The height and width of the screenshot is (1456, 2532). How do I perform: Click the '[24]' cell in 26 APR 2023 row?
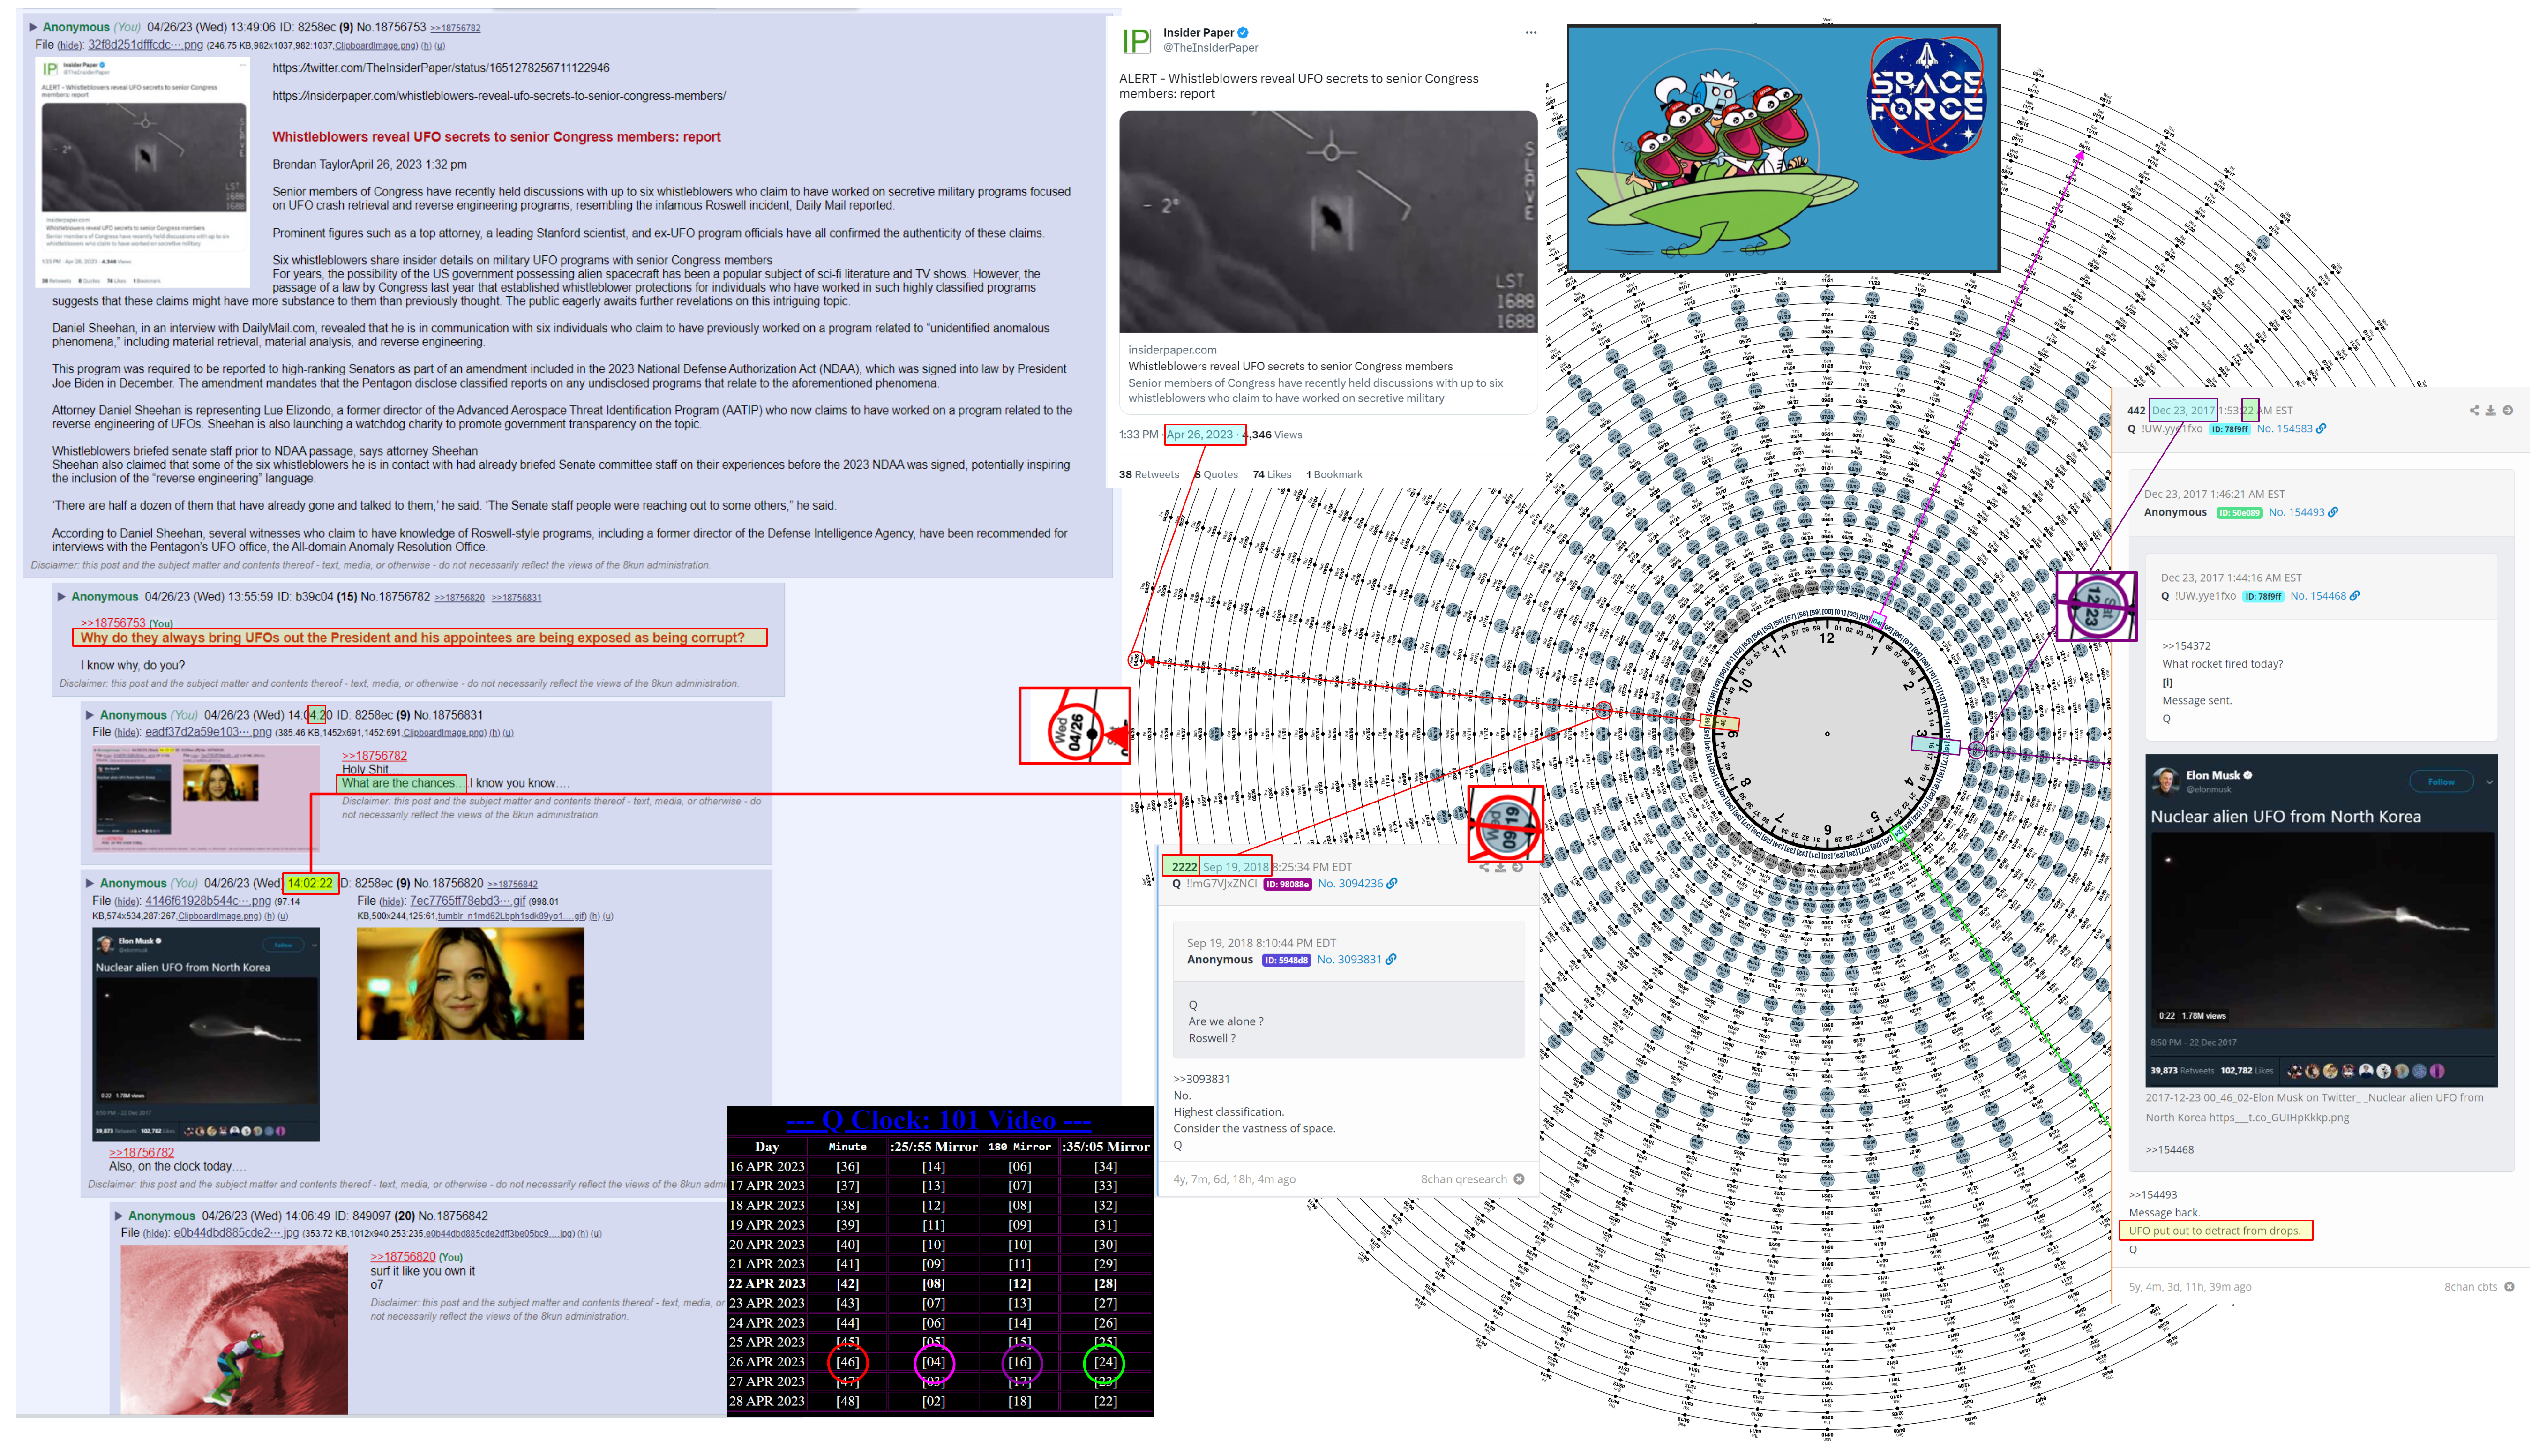coord(1105,1362)
